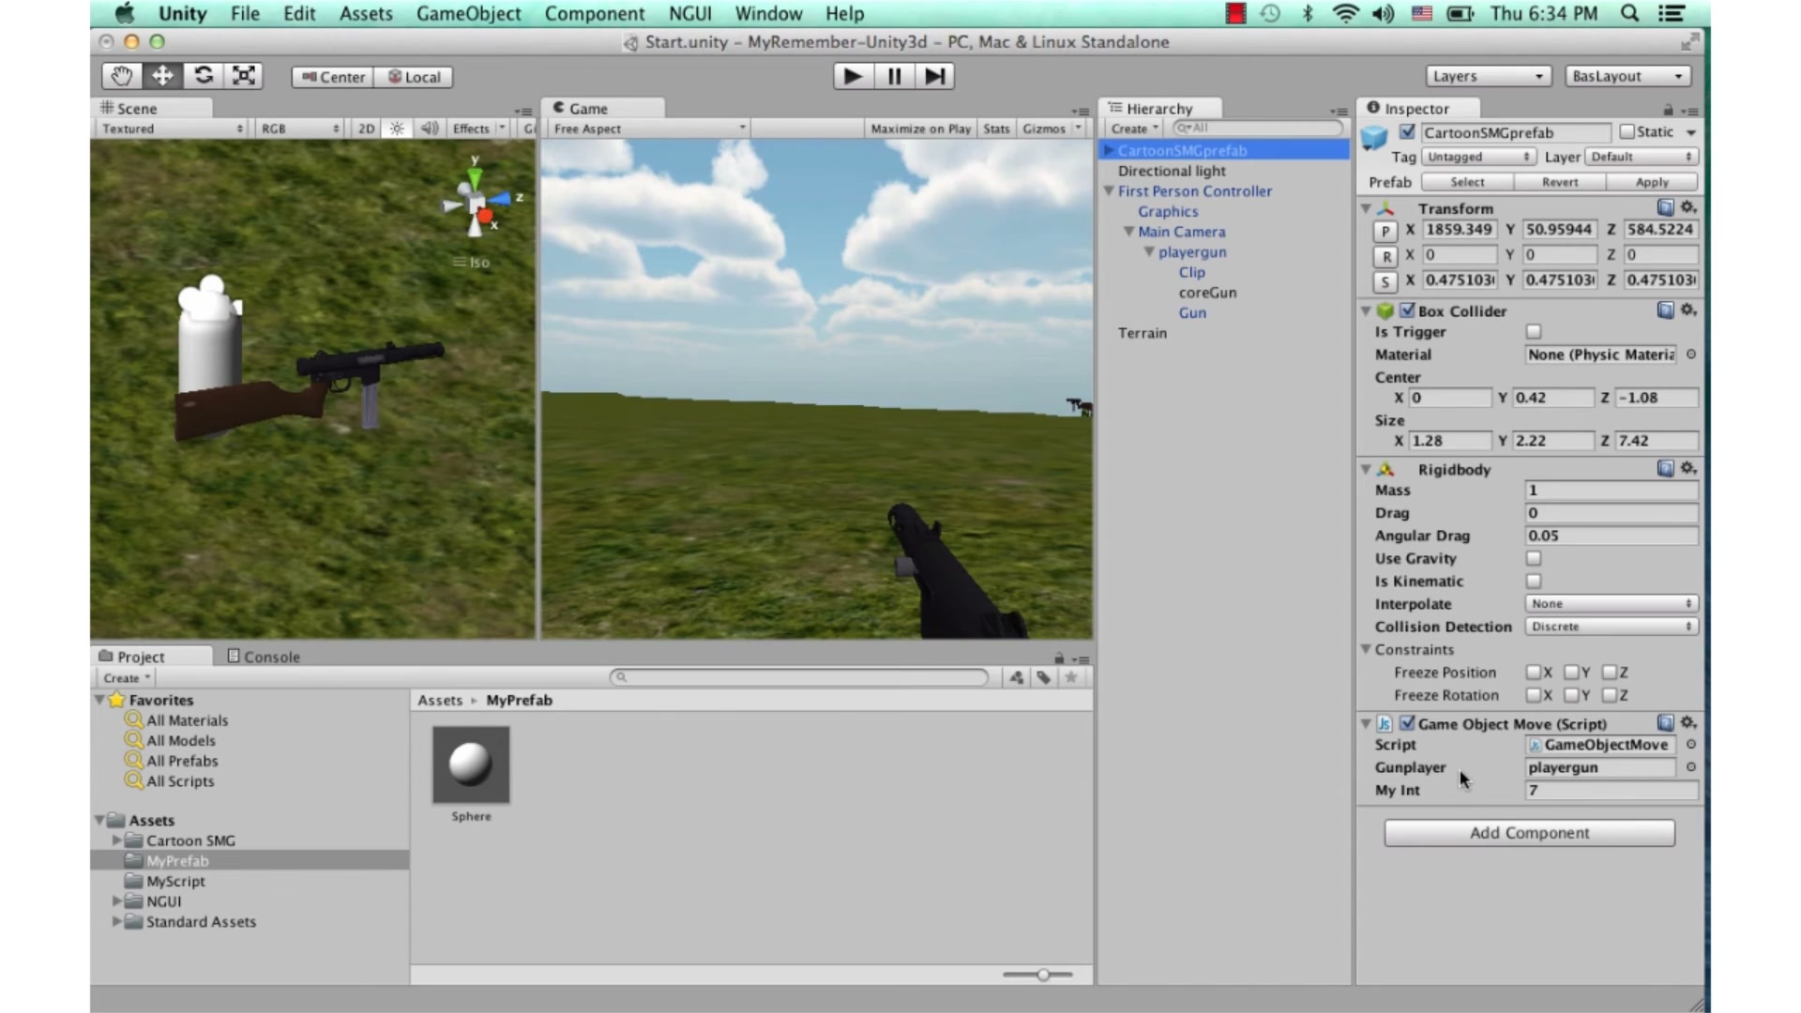
Task: Collapse the Constraints section
Action: click(x=1366, y=649)
